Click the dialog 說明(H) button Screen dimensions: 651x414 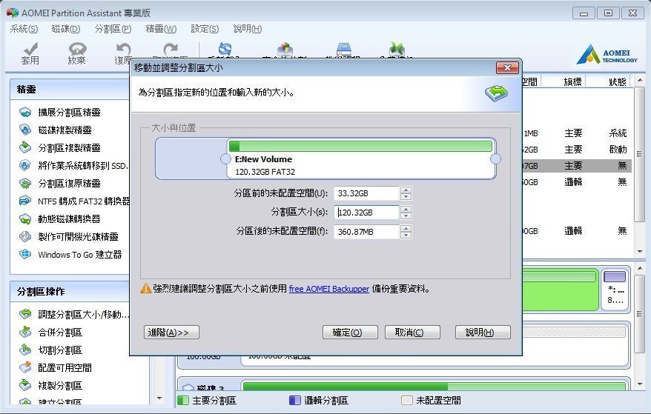[483, 333]
